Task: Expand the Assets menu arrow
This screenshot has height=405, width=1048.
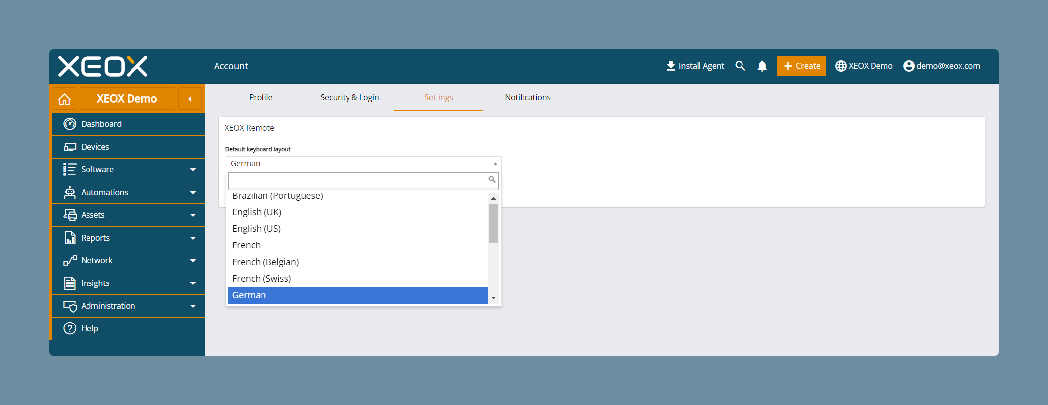Action: [x=193, y=215]
